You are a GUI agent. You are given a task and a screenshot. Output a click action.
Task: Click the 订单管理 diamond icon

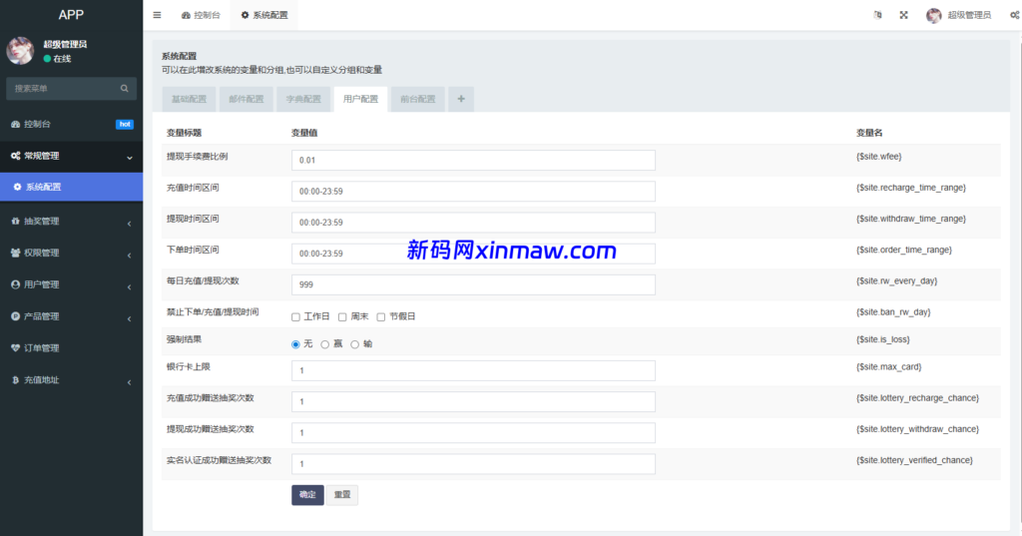tap(16, 348)
